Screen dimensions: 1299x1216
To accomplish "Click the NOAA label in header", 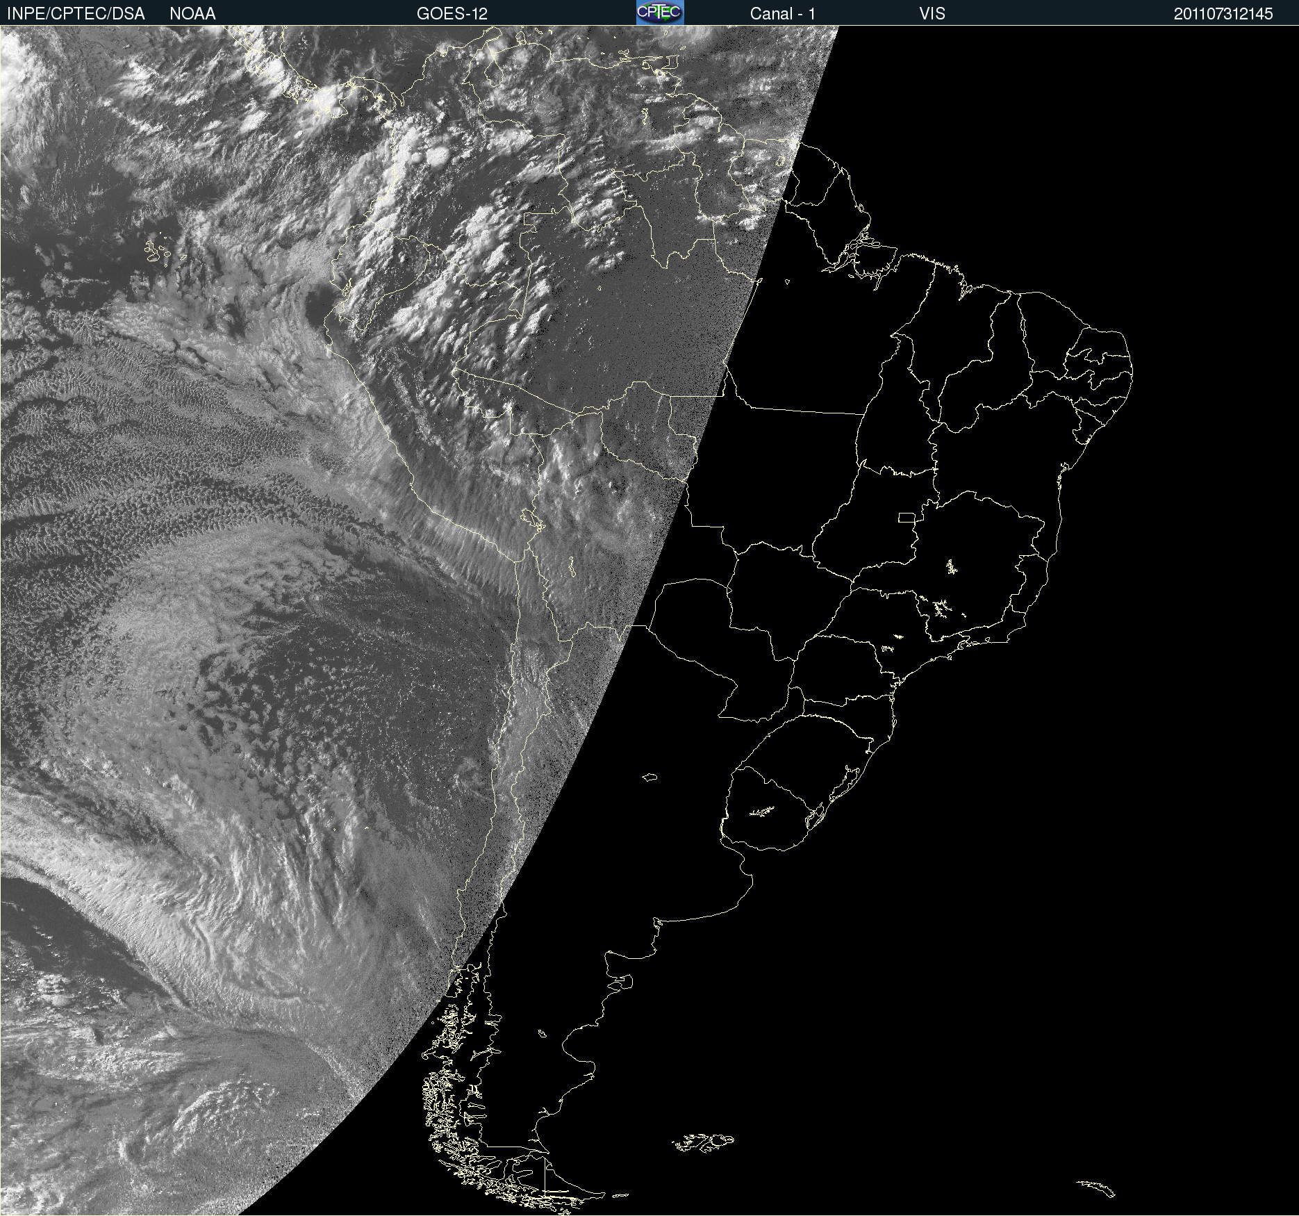I will tap(192, 14).
